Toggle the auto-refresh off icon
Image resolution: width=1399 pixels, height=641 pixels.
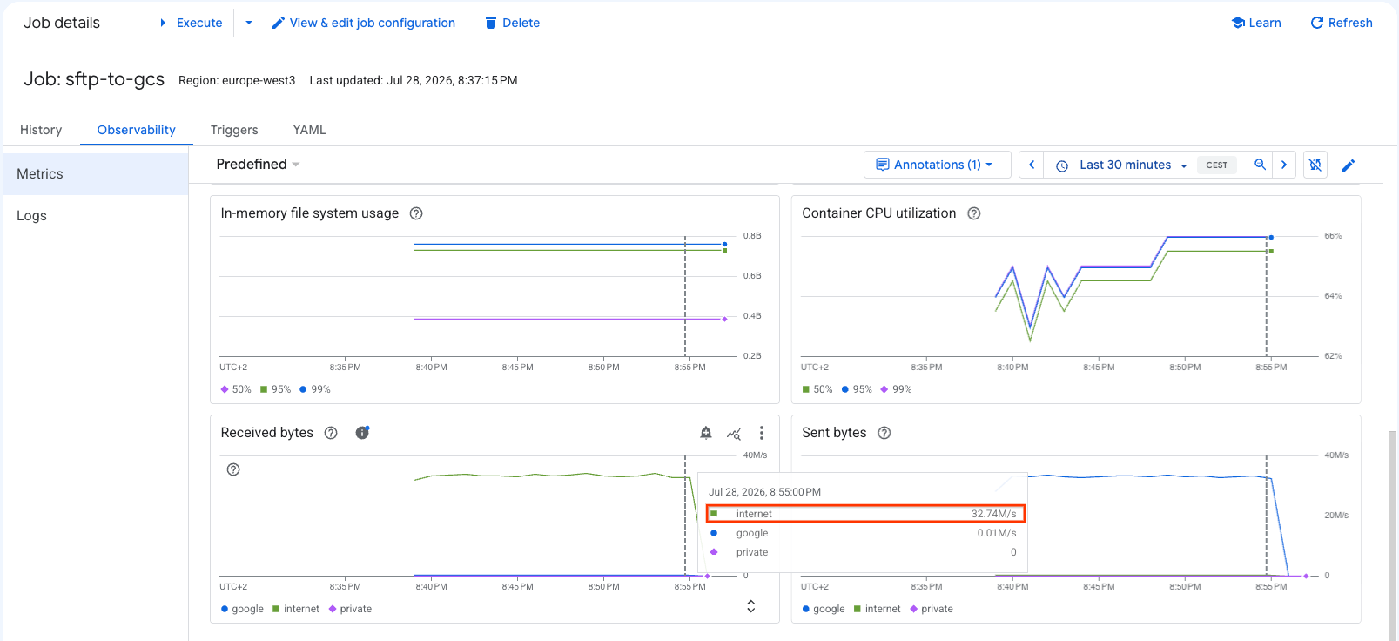click(1315, 165)
